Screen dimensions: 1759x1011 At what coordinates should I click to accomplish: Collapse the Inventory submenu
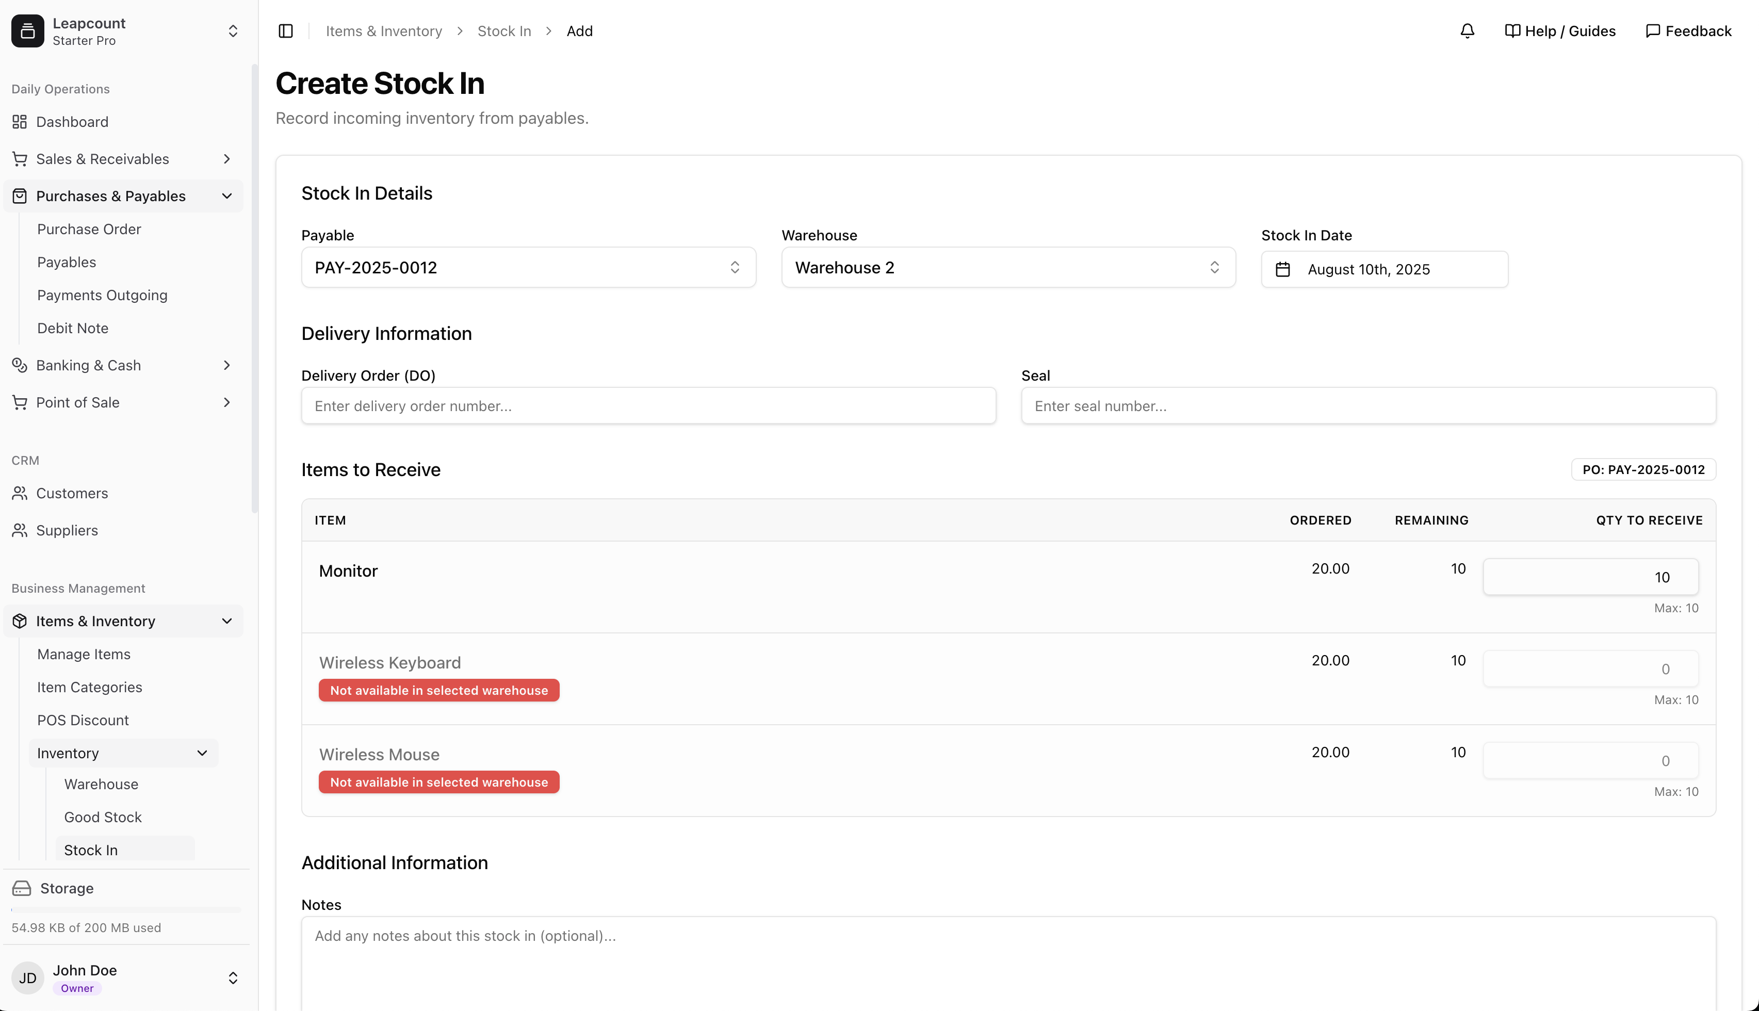pos(202,754)
